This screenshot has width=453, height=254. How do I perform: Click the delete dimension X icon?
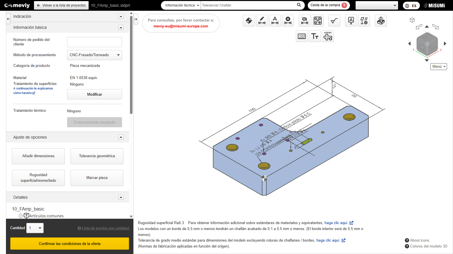288,21
